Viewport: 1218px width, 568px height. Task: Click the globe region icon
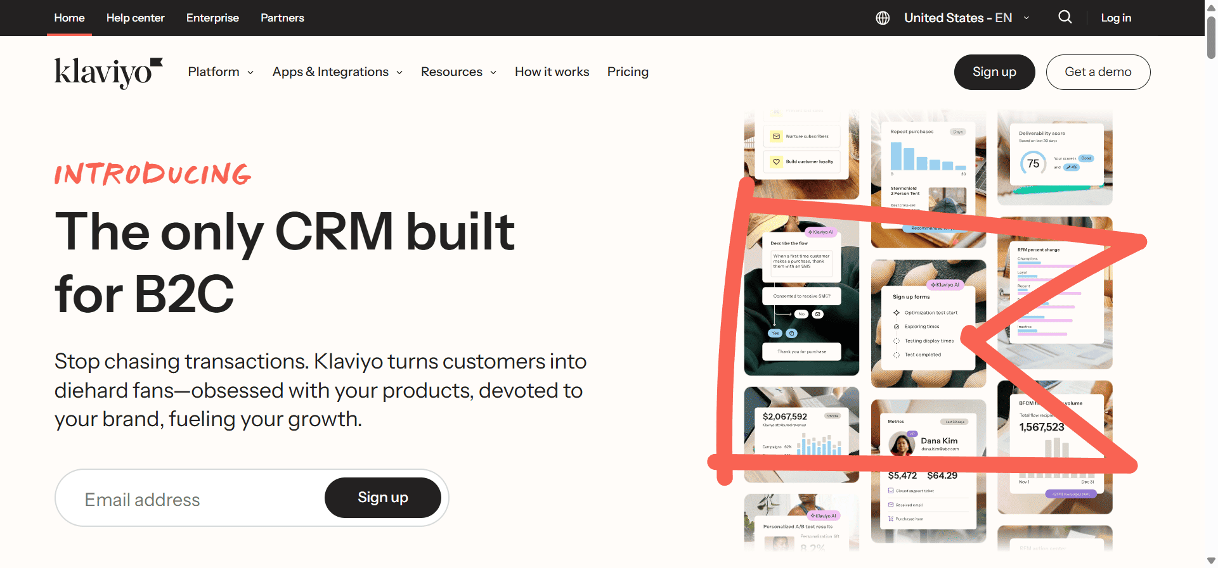883,18
